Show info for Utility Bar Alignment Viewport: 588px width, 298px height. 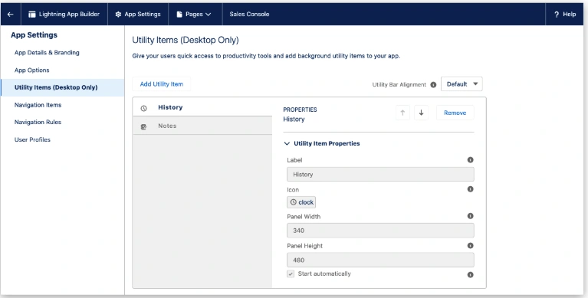(x=433, y=85)
